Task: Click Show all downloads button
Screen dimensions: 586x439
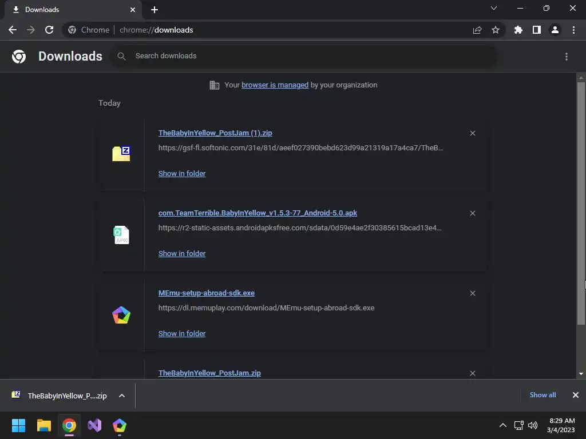Action: coord(543,395)
